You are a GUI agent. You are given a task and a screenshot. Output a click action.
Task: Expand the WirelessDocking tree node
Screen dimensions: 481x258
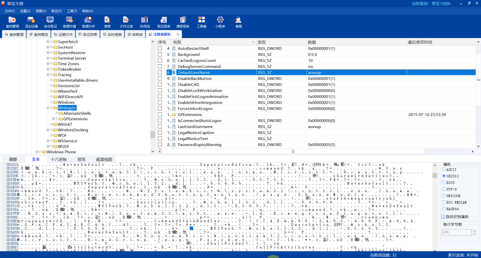click(x=48, y=130)
